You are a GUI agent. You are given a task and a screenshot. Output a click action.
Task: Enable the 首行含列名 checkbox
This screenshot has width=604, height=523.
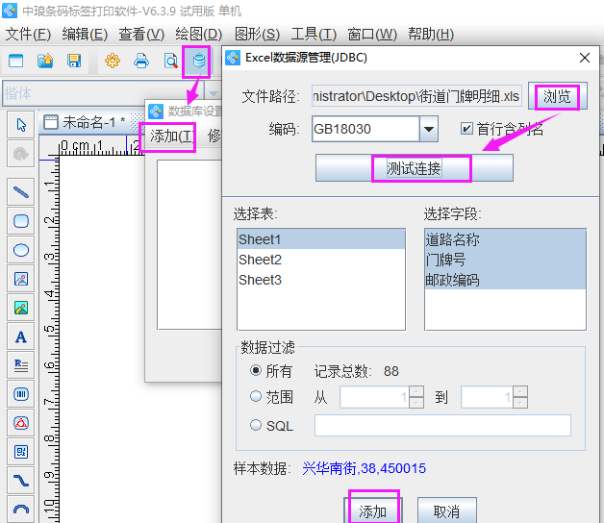pyautogui.click(x=466, y=128)
